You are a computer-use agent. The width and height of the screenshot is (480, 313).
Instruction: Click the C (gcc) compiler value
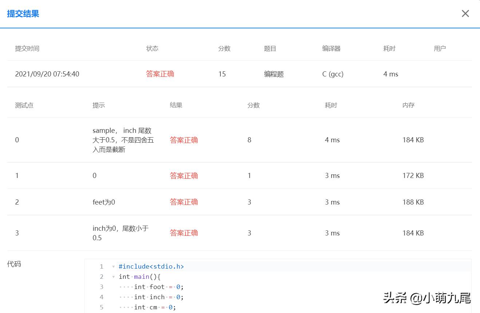click(333, 74)
